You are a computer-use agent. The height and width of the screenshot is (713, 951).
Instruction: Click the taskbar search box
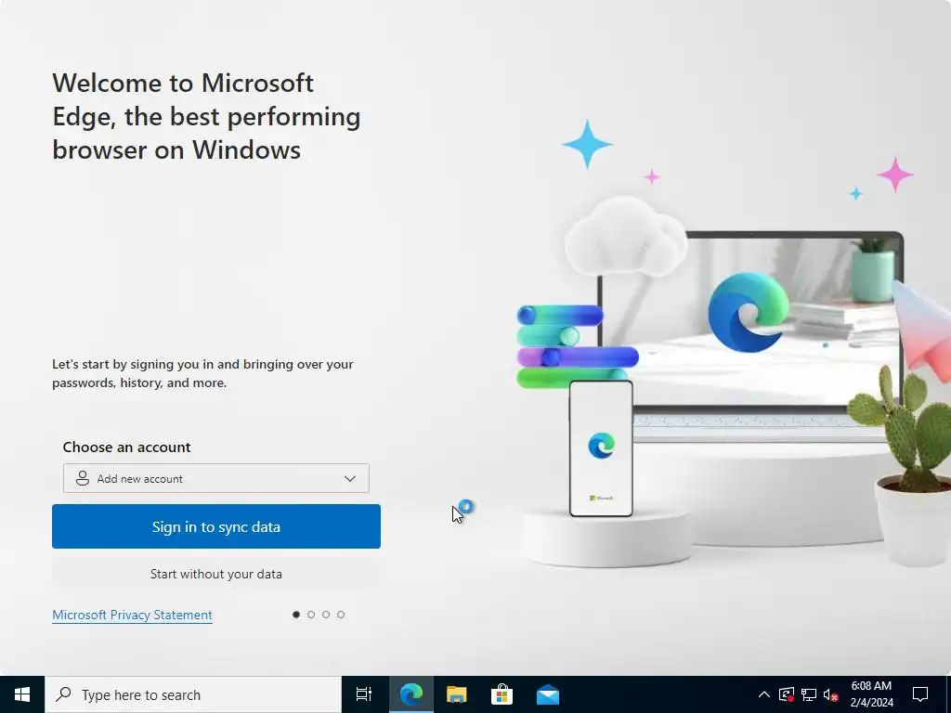[193, 694]
